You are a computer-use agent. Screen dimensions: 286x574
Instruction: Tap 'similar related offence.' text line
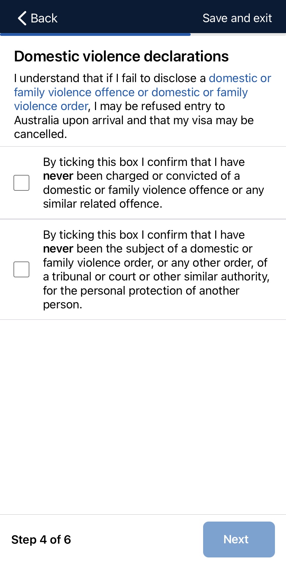103,204
